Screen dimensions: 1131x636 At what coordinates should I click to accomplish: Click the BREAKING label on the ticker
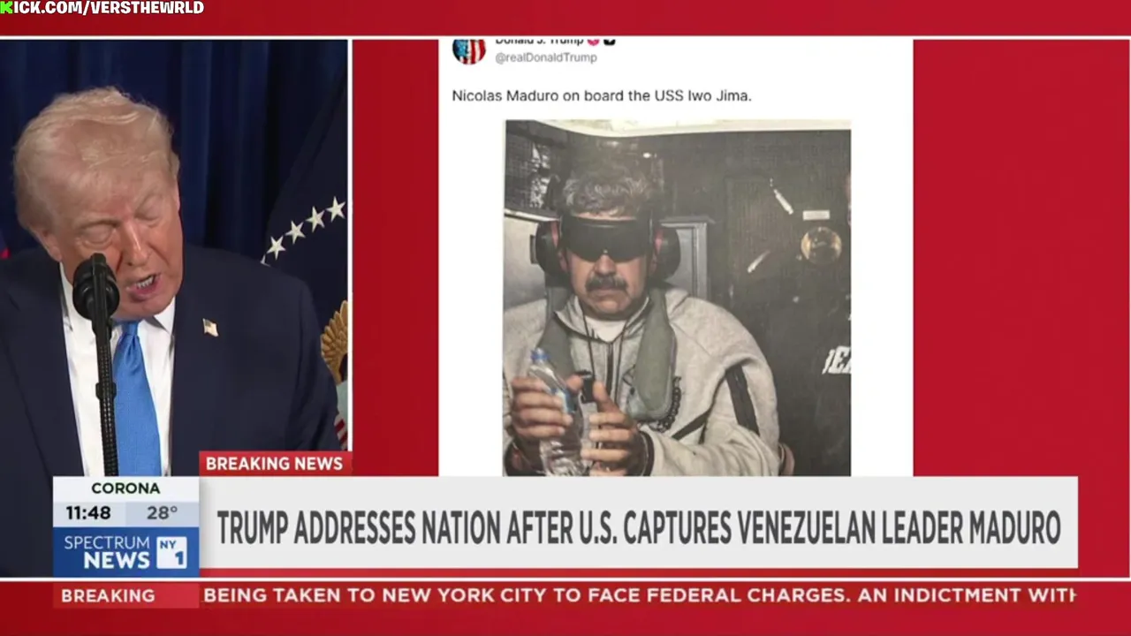coord(108,595)
